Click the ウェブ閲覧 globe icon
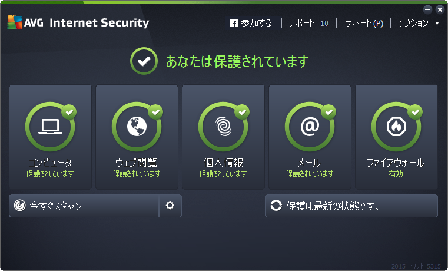 (x=137, y=127)
